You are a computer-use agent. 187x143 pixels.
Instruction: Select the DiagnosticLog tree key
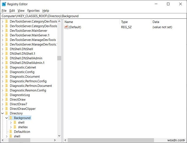20,95
